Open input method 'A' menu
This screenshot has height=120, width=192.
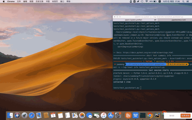click(x=160, y=2)
